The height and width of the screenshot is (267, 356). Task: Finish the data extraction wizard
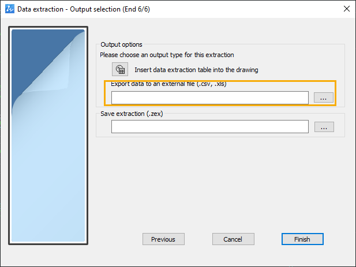[x=302, y=239]
